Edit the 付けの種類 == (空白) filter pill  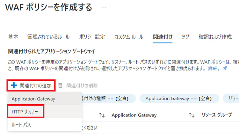[109, 99]
